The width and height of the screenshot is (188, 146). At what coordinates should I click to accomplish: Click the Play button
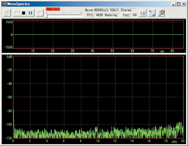pyautogui.click(x=16, y=13)
